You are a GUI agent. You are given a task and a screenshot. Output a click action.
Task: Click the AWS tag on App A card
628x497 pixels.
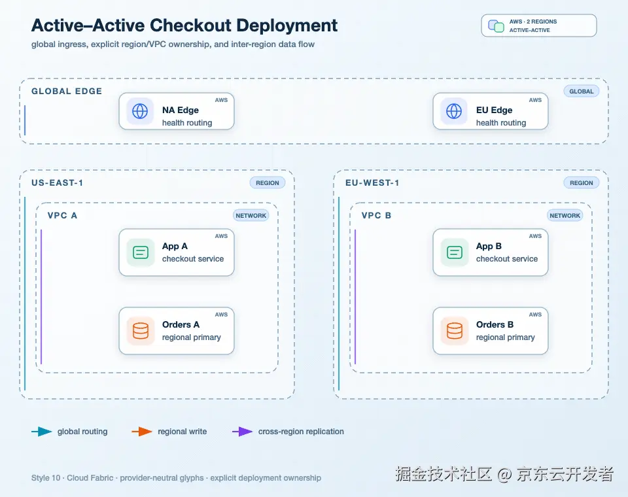221,236
